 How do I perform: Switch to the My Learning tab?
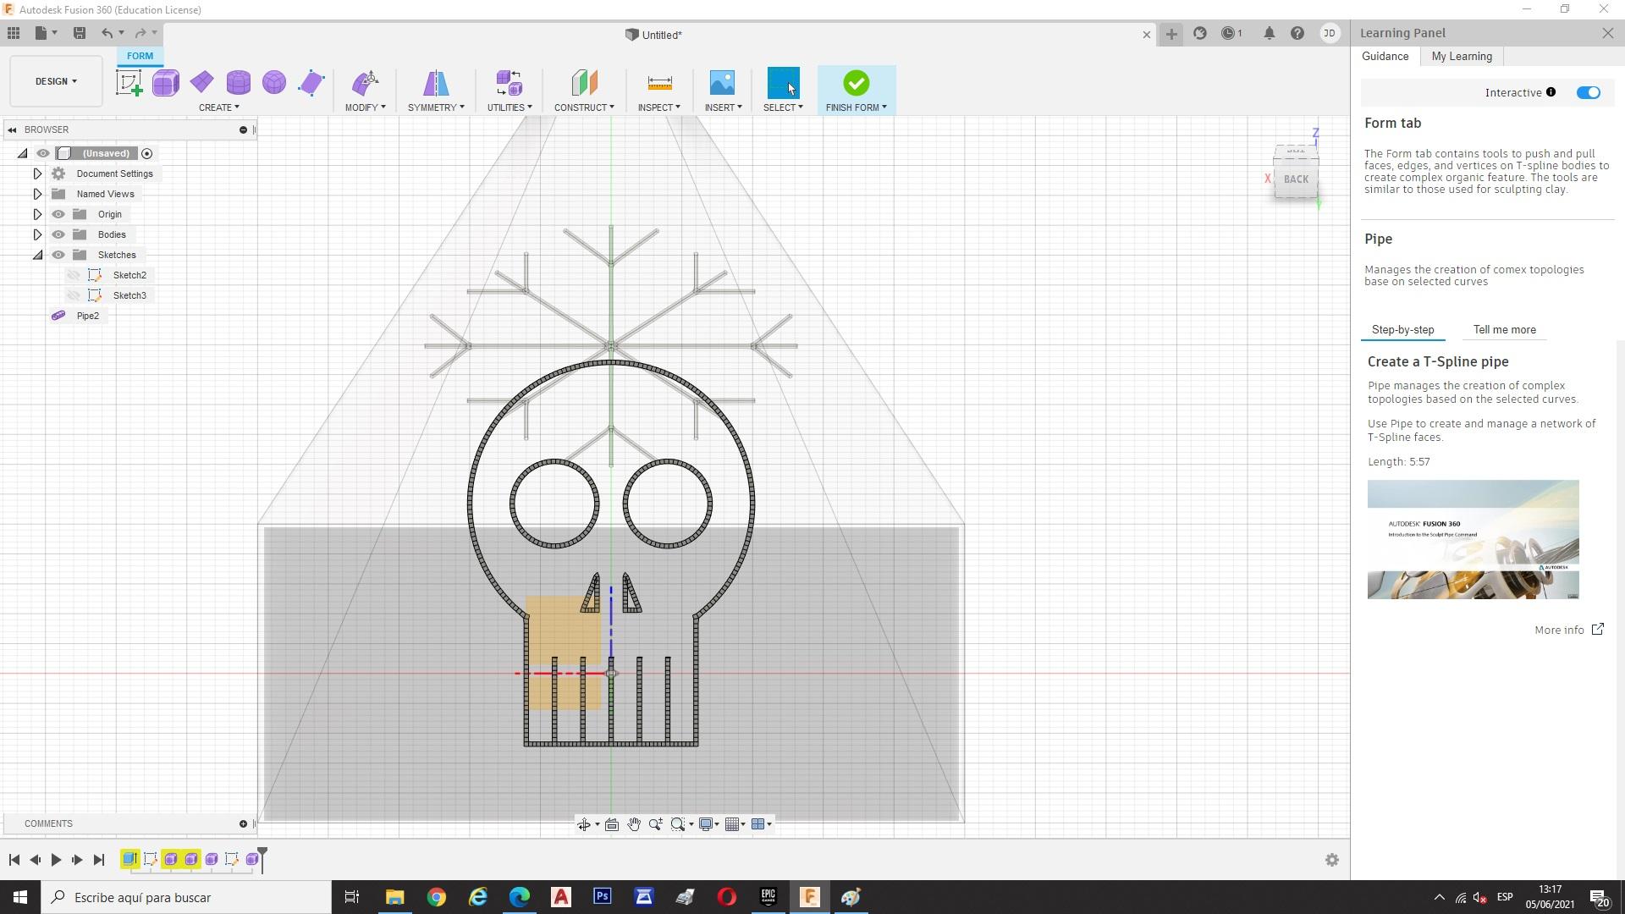(1461, 57)
